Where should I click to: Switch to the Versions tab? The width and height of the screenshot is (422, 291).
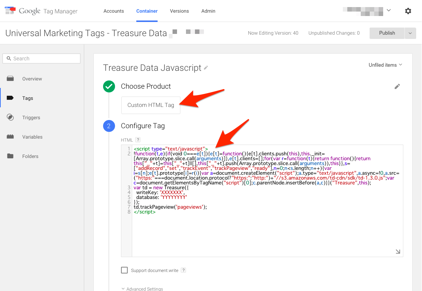point(179,11)
